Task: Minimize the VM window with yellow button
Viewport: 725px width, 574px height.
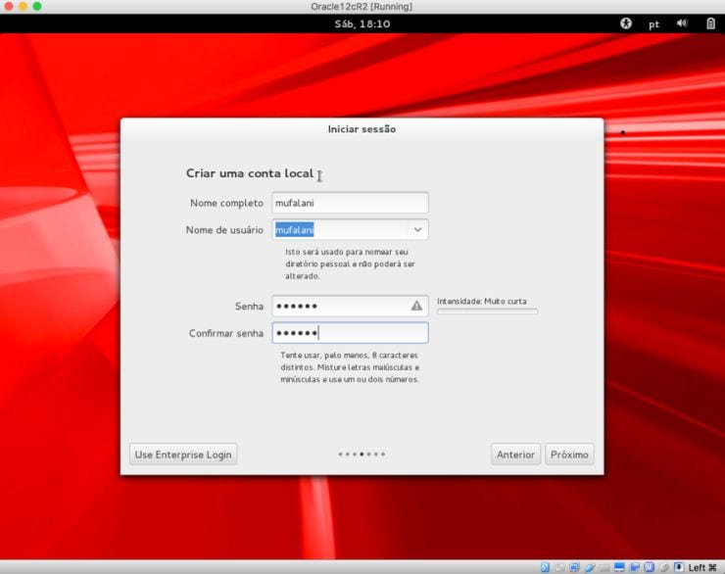Action: tap(23, 6)
